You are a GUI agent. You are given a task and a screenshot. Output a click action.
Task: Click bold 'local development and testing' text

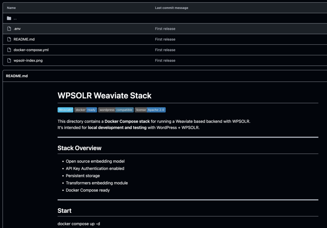[117, 128]
